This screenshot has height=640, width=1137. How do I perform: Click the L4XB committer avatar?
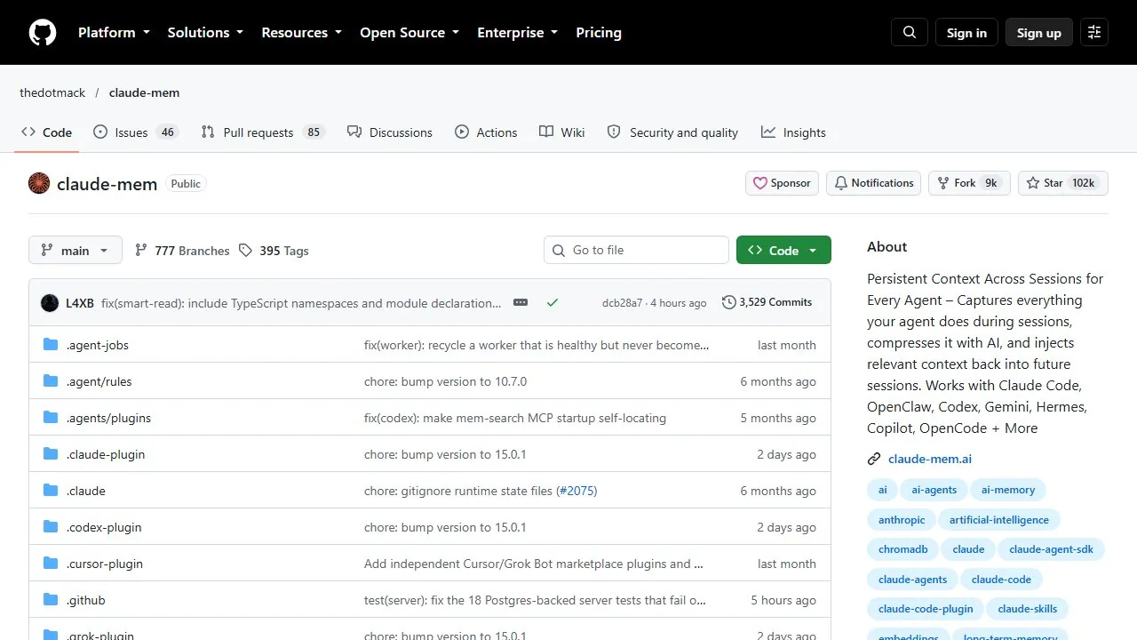tap(50, 303)
